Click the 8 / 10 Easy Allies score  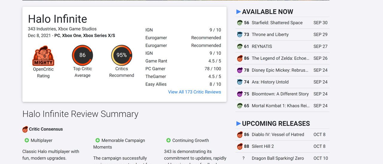click(x=215, y=84)
